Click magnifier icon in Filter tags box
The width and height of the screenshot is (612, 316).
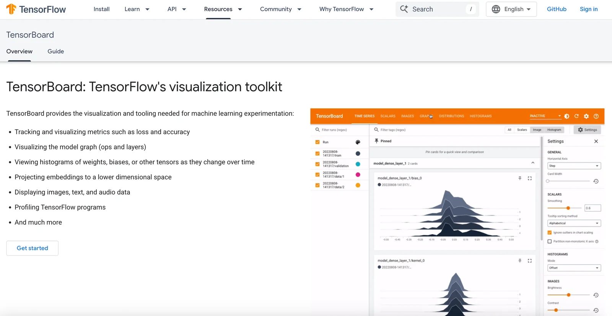click(x=376, y=129)
